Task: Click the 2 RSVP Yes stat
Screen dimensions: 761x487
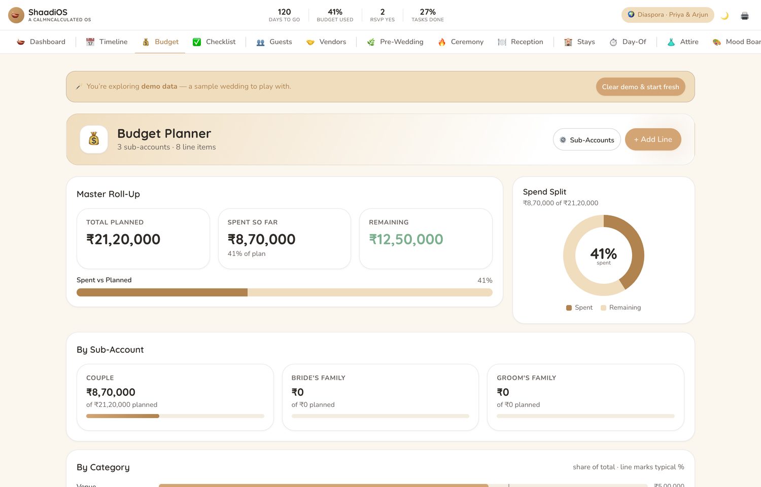Action: click(382, 15)
